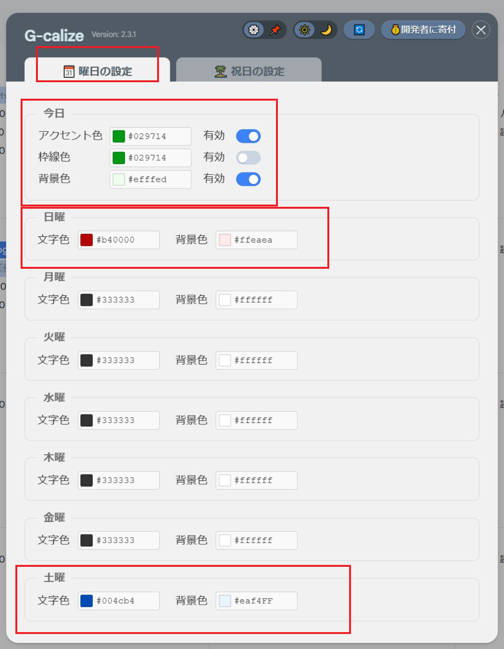Screen dimensions: 504x649
Task: Open 日曜 red 文字色 swatch #b40000
Action: click(x=87, y=240)
